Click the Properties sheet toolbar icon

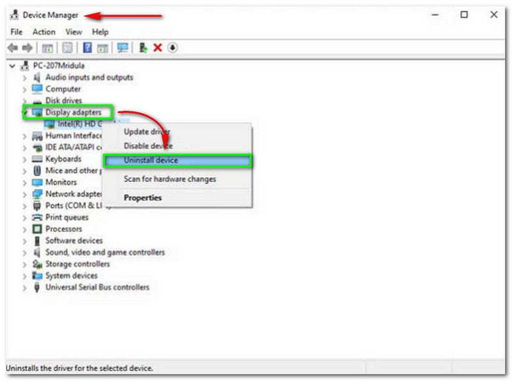(x=67, y=48)
